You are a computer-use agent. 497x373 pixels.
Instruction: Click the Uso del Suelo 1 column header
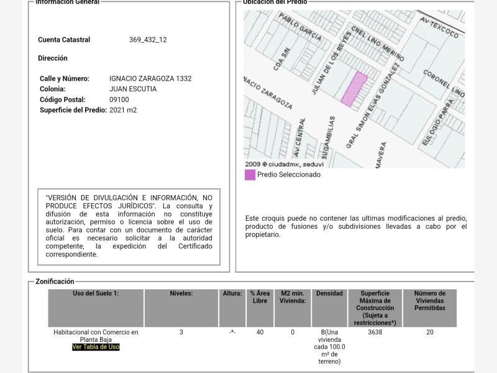96,308
